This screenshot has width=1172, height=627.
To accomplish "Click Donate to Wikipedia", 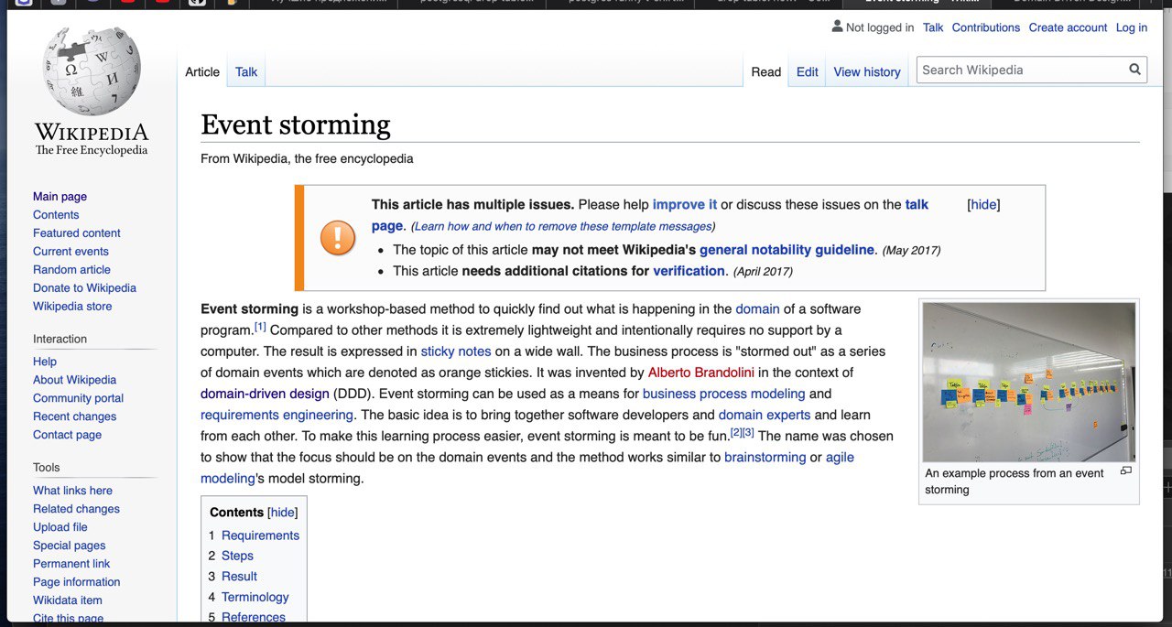I will [x=84, y=287].
